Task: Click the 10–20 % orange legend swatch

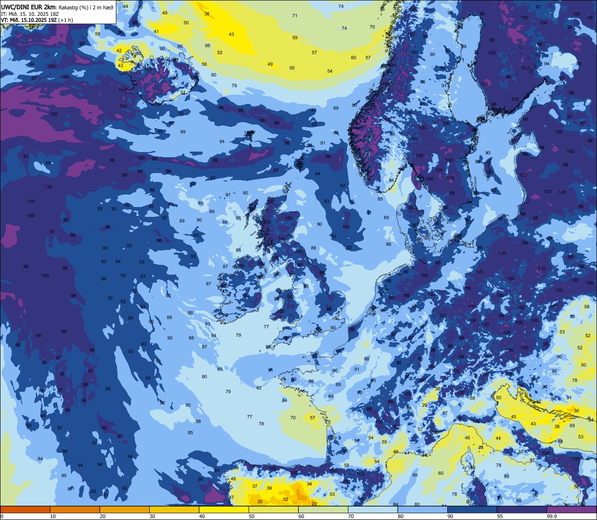Action: [x=75, y=509]
